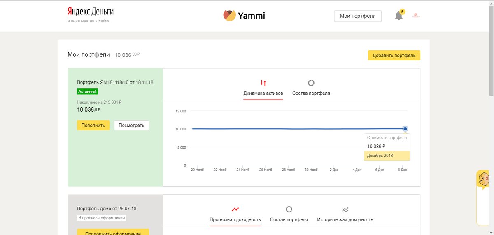The image size is (494, 235).
Task: Click the 5 000 axis label
Action: point(182,147)
